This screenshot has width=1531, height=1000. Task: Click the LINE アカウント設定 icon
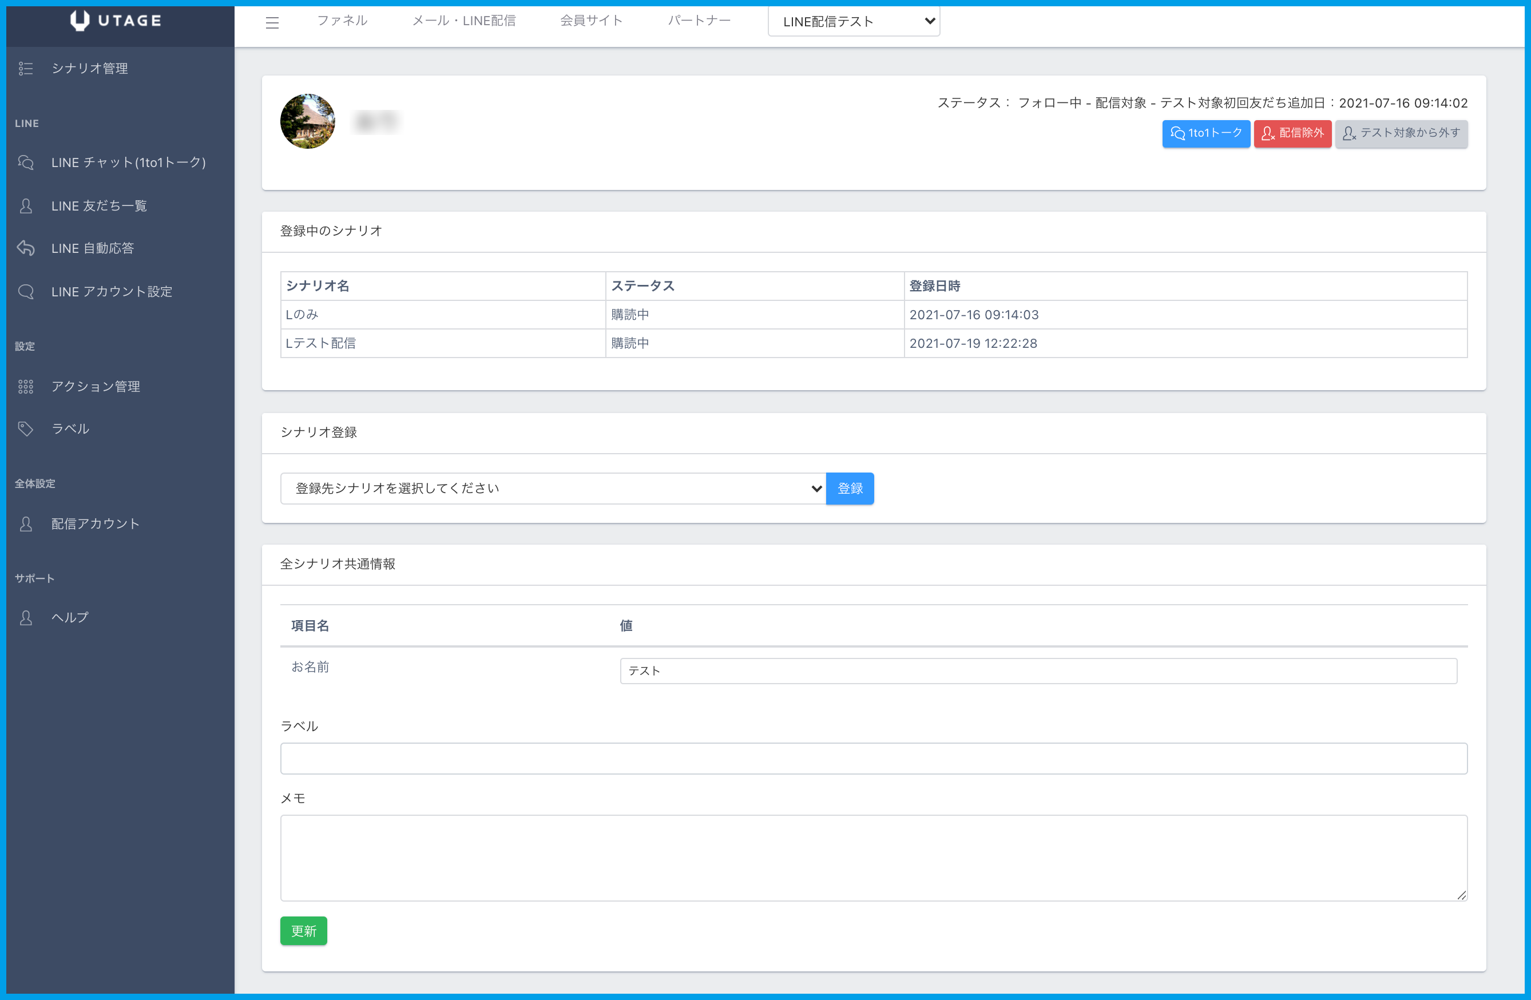pos(26,292)
